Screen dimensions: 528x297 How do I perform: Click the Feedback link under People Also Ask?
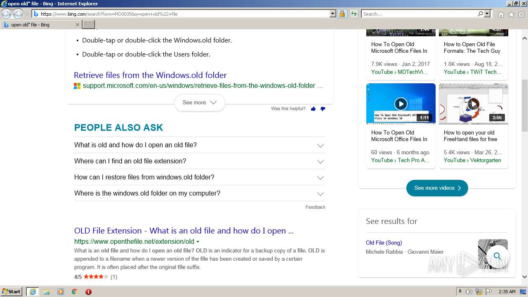(x=315, y=207)
